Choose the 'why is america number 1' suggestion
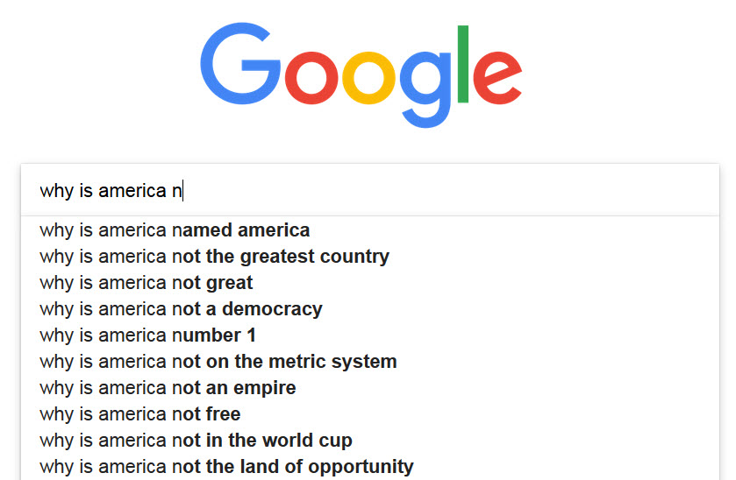 tap(370, 335)
